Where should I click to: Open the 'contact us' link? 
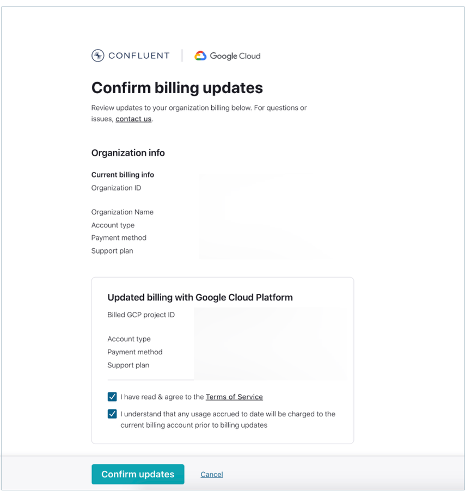point(133,119)
